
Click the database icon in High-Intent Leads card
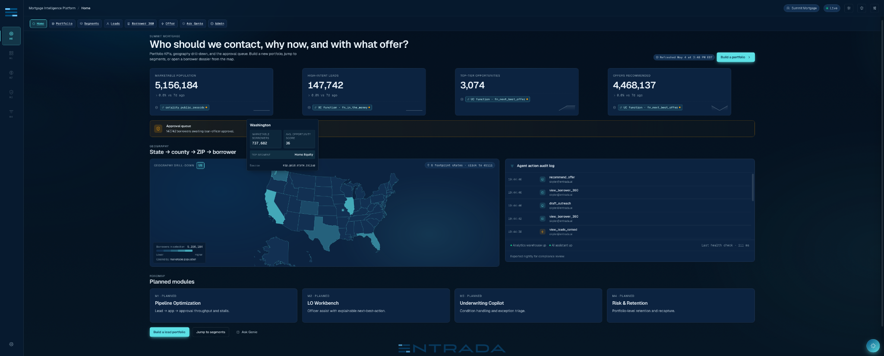[309, 107]
